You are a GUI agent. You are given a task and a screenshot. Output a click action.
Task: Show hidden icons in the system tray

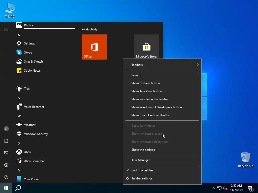(x=213, y=188)
